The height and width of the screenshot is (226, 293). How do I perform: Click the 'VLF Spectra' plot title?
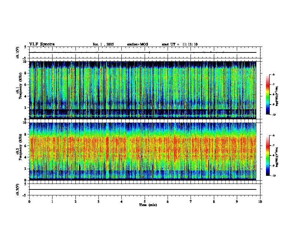42,44
